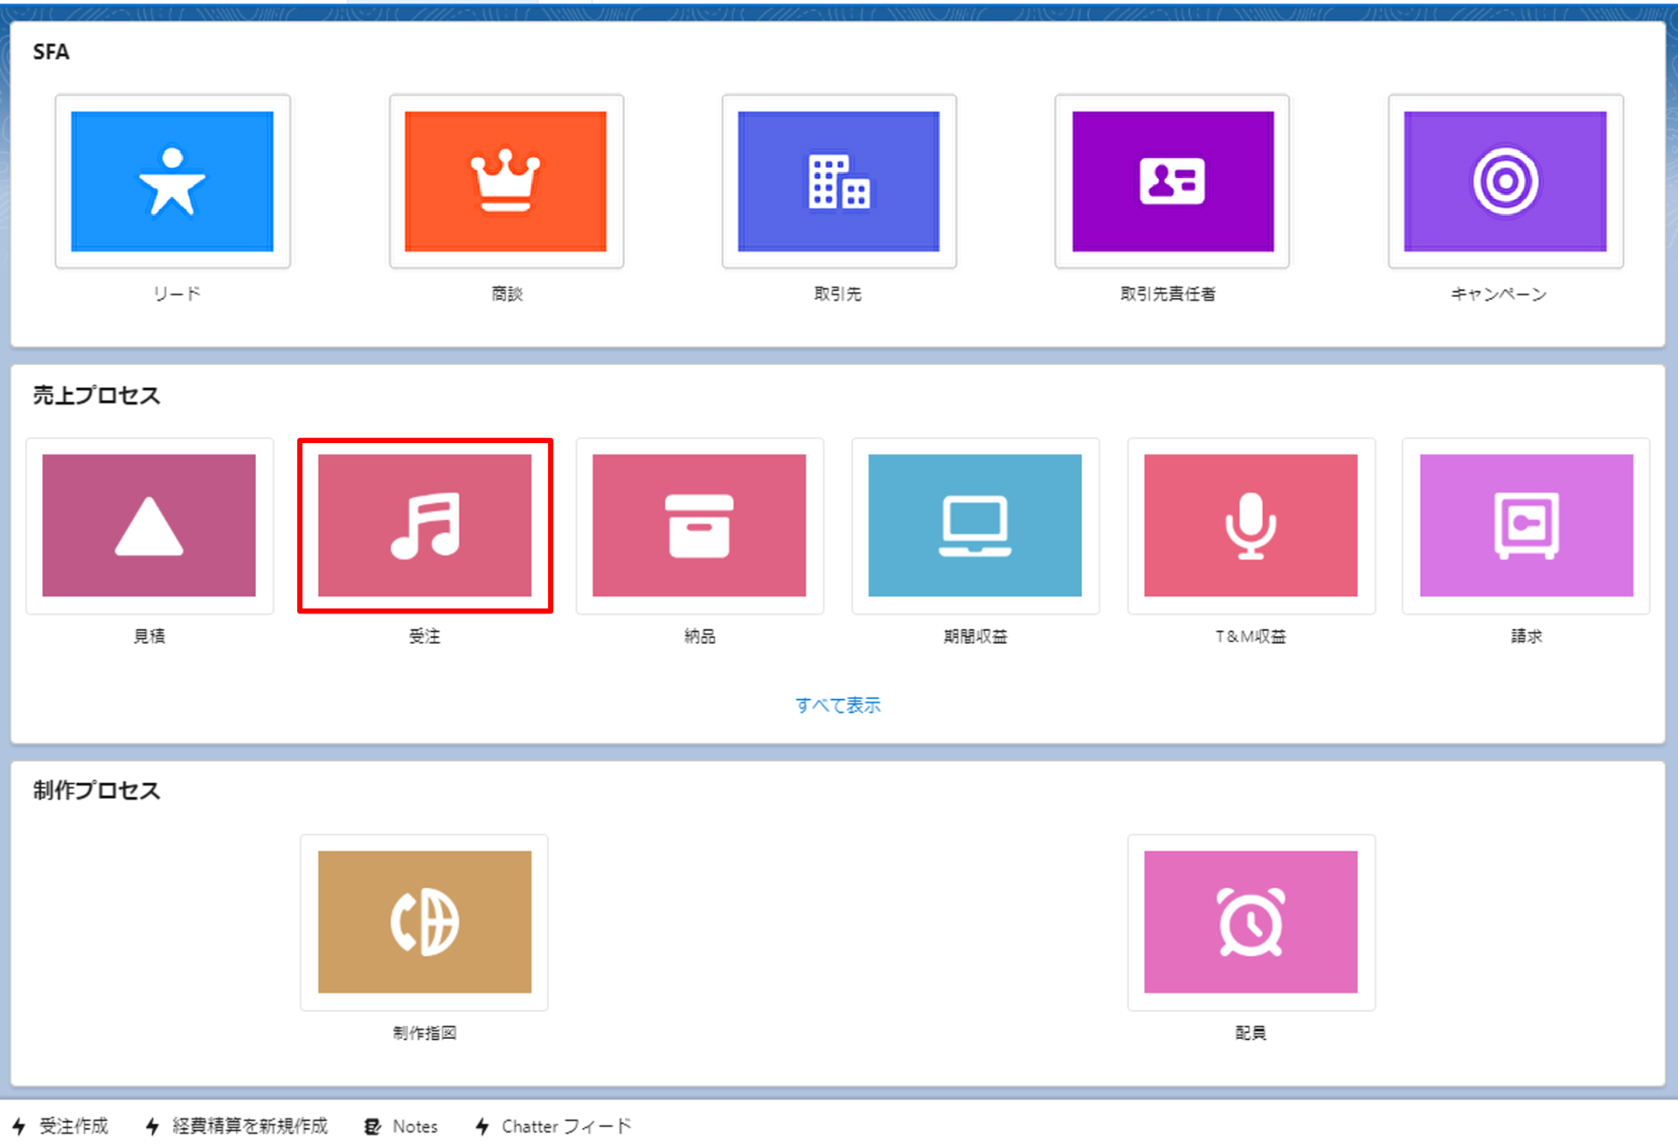The width and height of the screenshot is (1678, 1148).
Task: Open the リード tile with star person icon
Action: coord(172,181)
